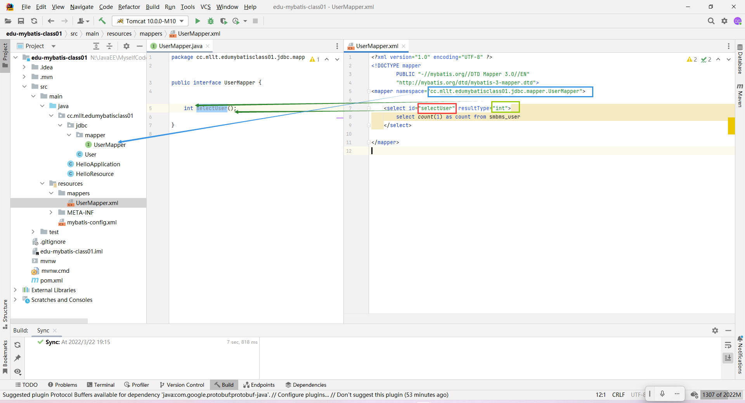Hide the Project panel with minus icon
Viewport: 745px width, 403px height.
tap(140, 46)
